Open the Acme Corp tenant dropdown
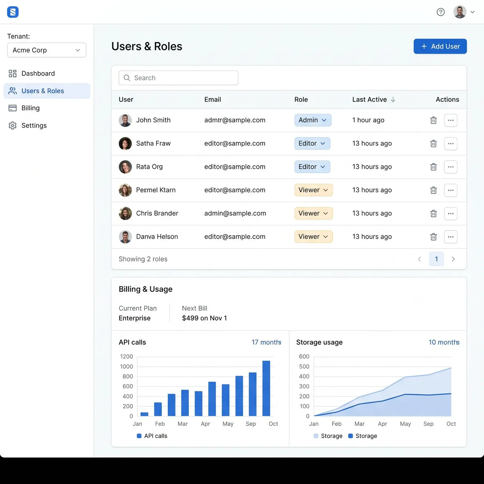This screenshot has height=484, width=484. click(47, 50)
